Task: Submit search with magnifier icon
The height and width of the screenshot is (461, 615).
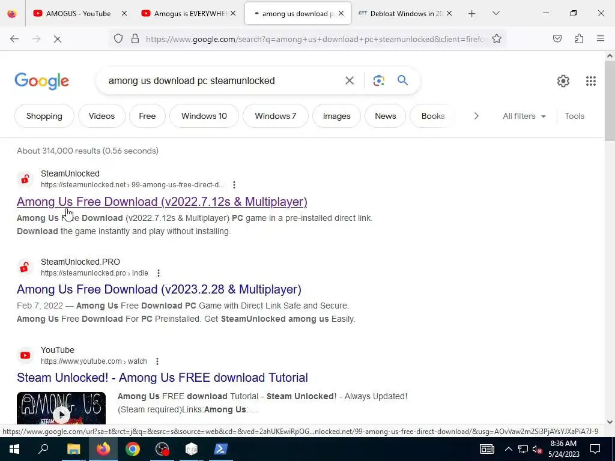Action: pyautogui.click(x=403, y=80)
